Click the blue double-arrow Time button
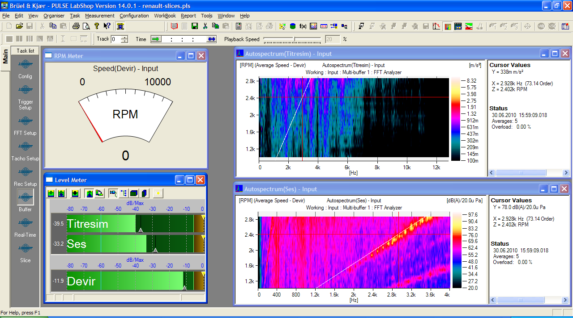Image resolution: width=573 pixels, height=318 pixels. coord(211,39)
